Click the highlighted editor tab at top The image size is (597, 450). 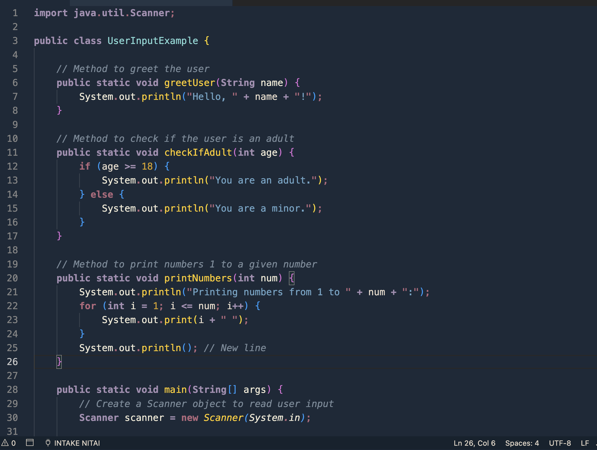(151, 3)
